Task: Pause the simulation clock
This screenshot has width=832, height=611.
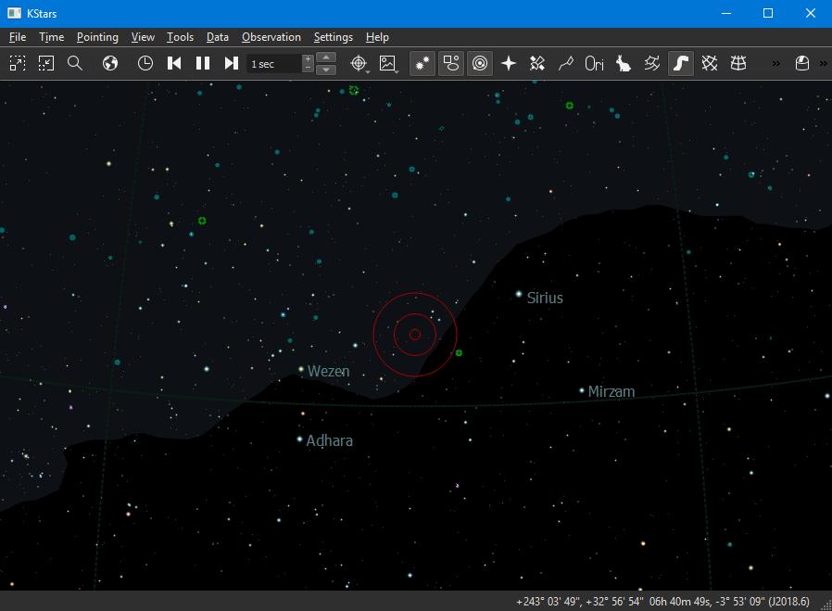Action: pos(203,64)
